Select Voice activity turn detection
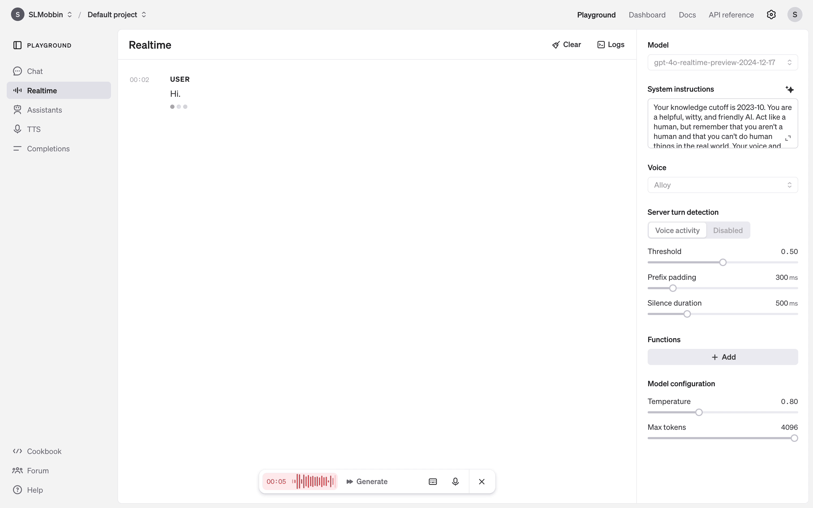The width and height of the screenshot is (813, 508). [677, 231]
